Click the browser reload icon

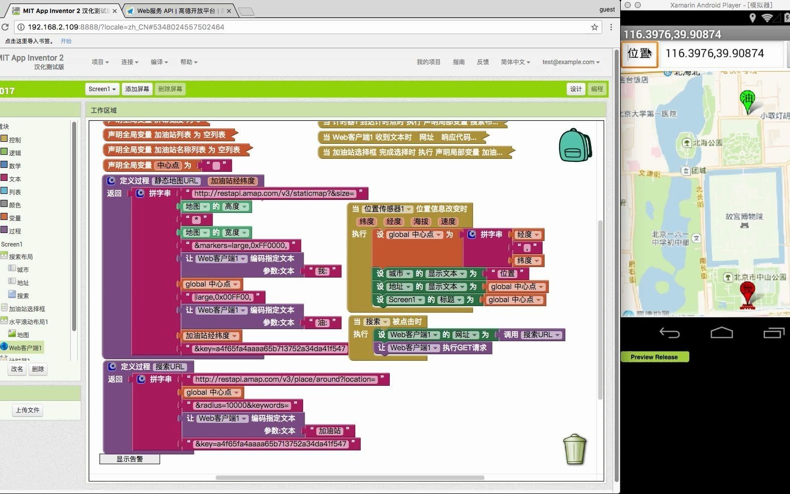tap(6, 27)
